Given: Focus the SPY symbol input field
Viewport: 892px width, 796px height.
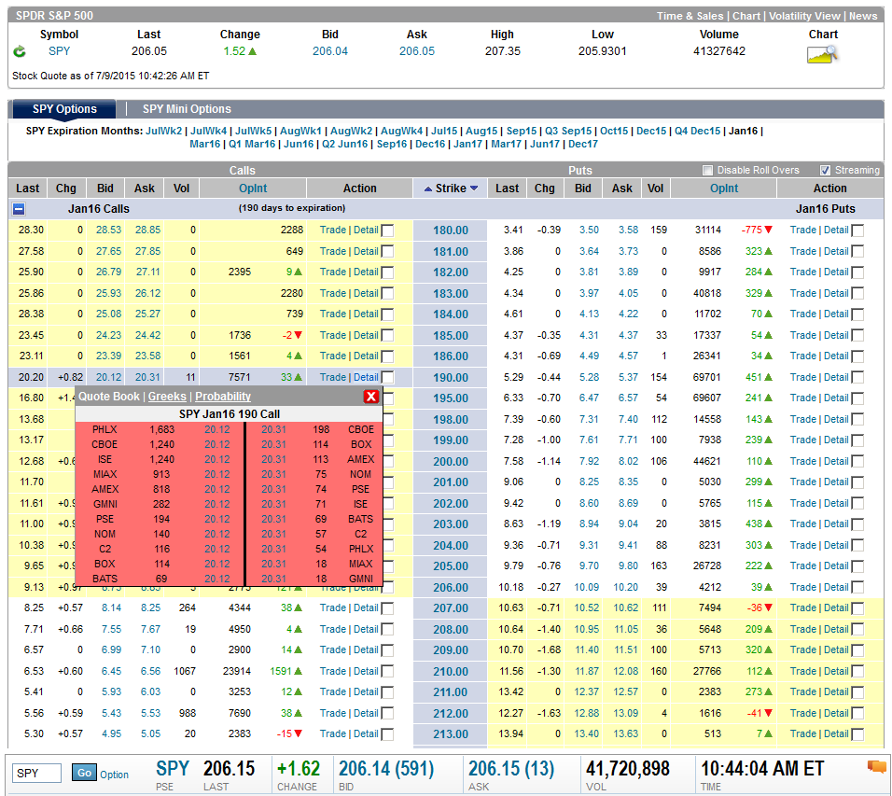Looking at the screenshot, I should click(37, 774).
